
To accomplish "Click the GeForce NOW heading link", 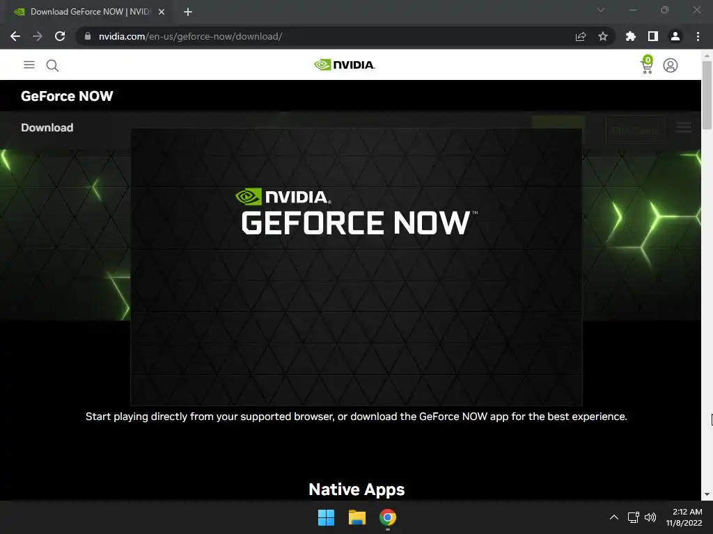I will click(67, 96).
